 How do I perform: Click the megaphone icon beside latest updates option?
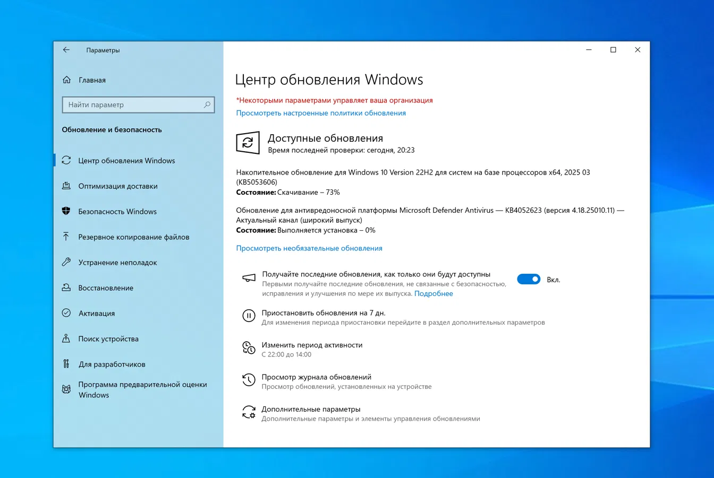coord(249,278)
